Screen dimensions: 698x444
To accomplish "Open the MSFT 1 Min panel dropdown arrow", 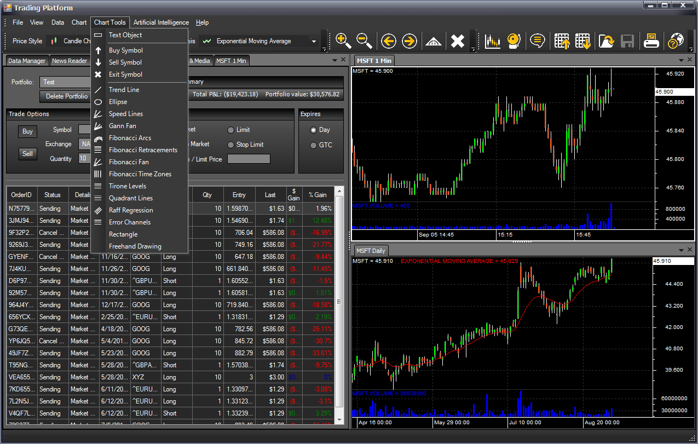I will (x=682, y=60).
